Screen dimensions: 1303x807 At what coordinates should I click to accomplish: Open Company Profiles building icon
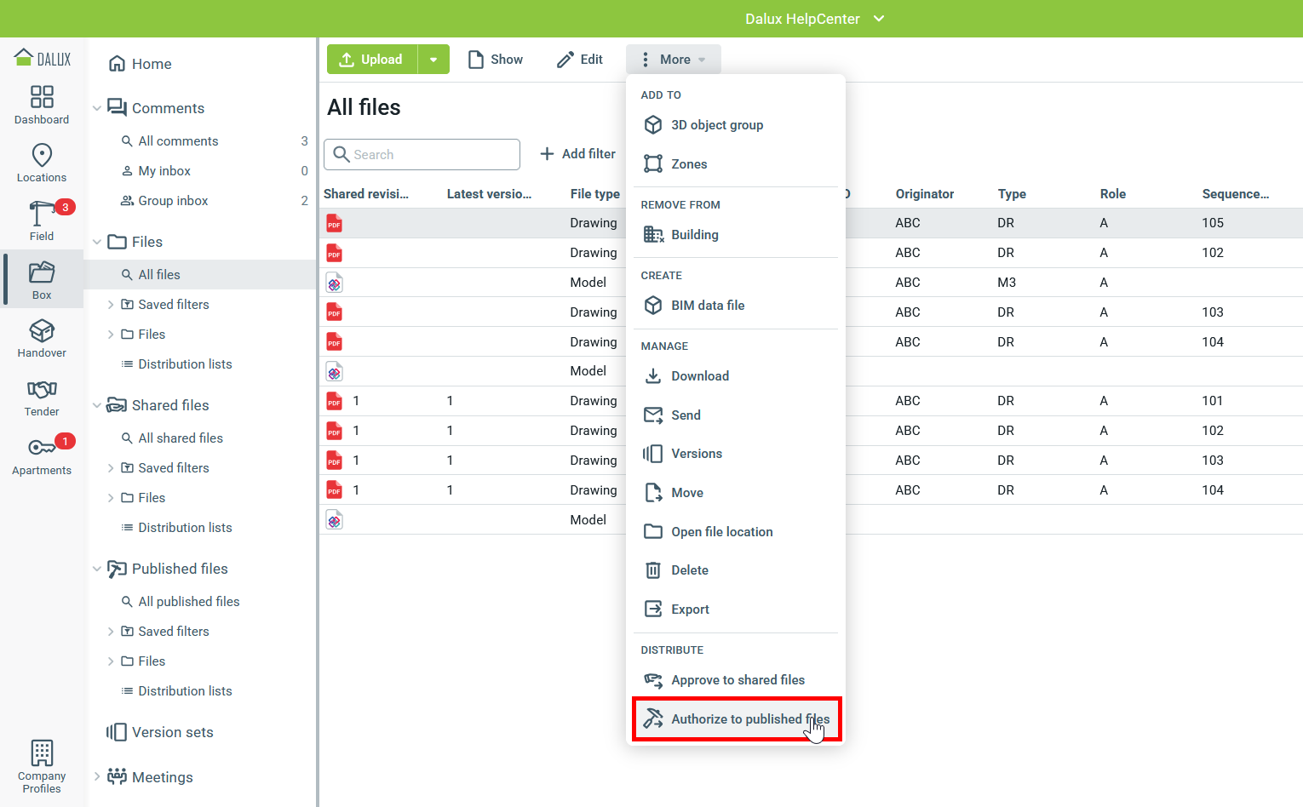pos(42,766)
